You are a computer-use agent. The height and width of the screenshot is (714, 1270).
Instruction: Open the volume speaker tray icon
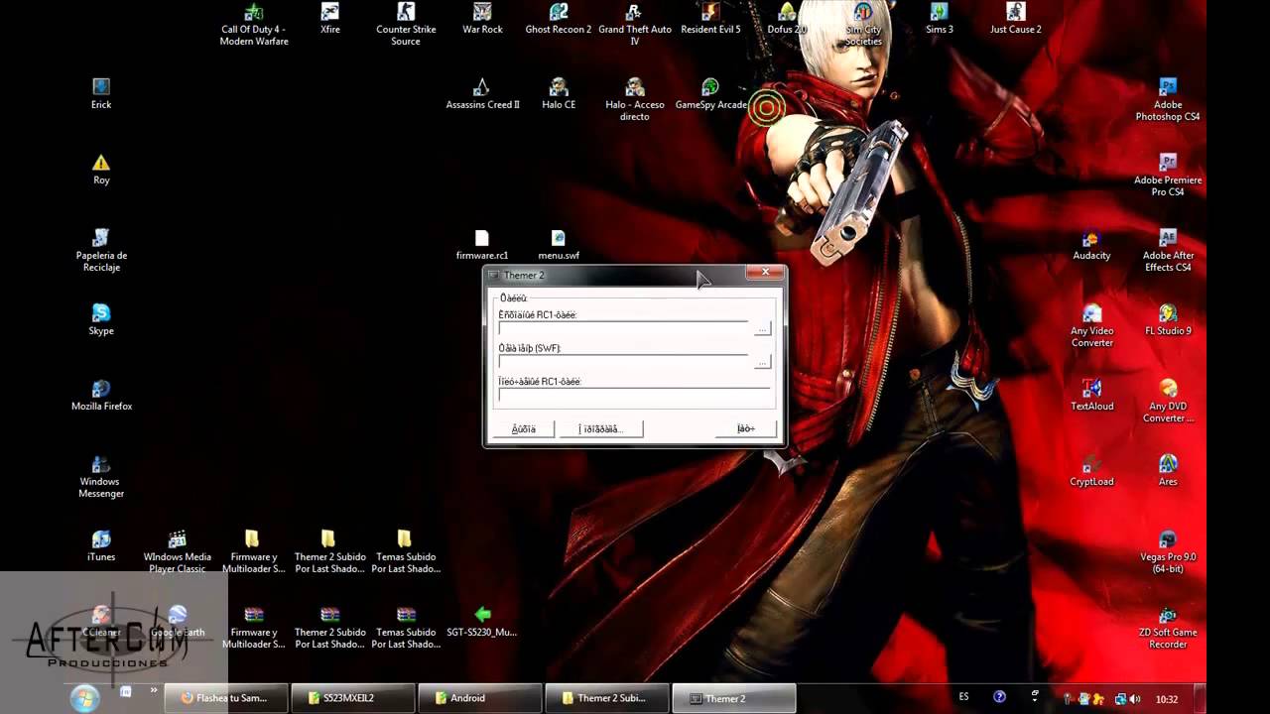click(x=1134, y=698)
